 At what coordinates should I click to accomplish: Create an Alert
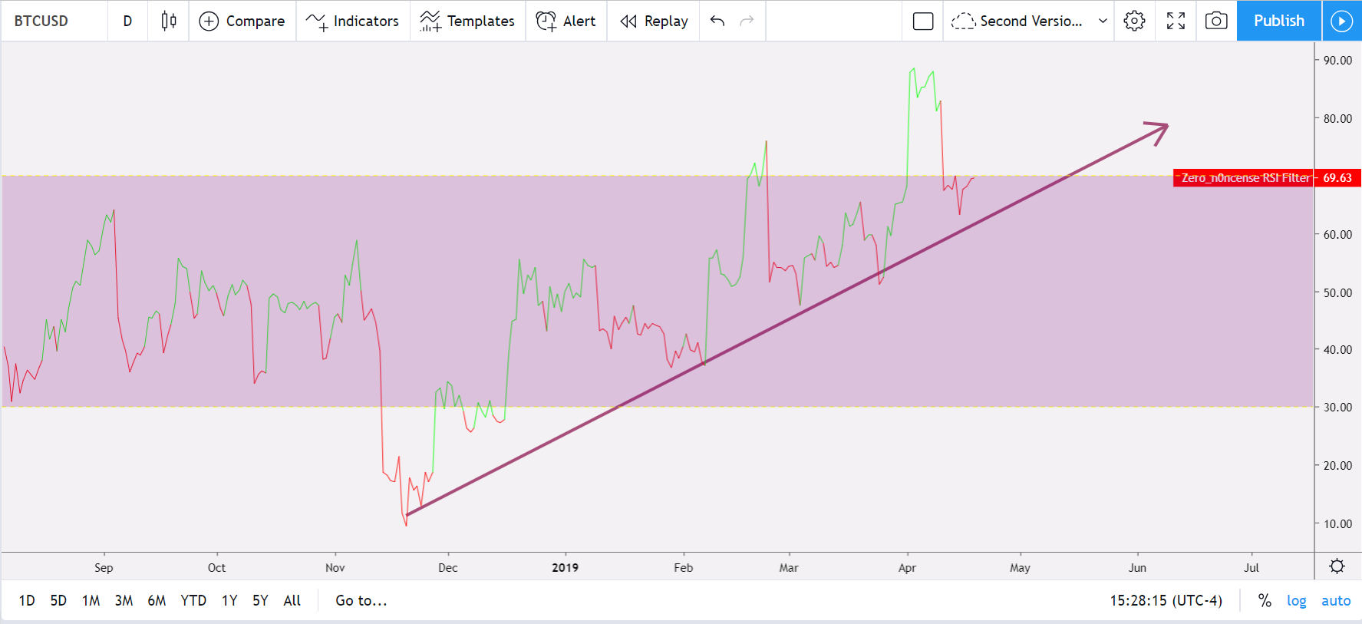pos(566,21)
